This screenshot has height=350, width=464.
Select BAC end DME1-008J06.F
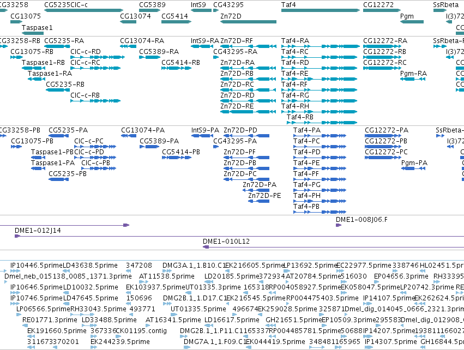click(339, 225)
